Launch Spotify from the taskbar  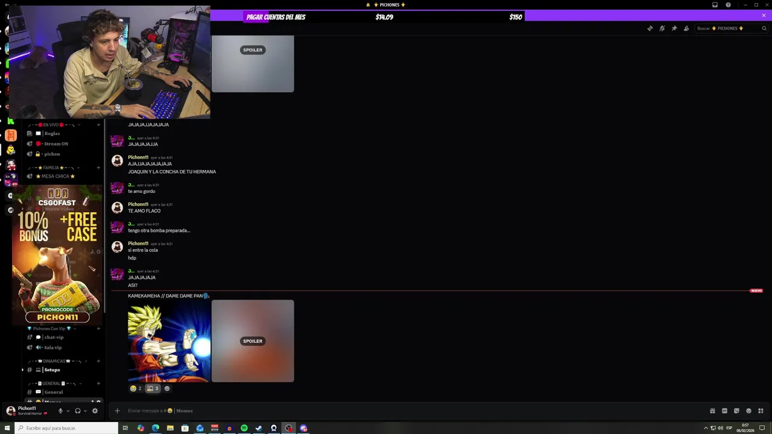coord(244,428)
